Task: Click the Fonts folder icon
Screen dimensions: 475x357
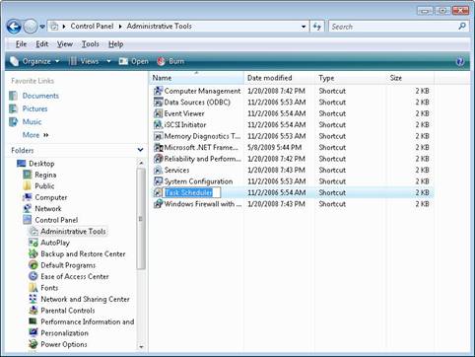Action: tap(34, 288)
